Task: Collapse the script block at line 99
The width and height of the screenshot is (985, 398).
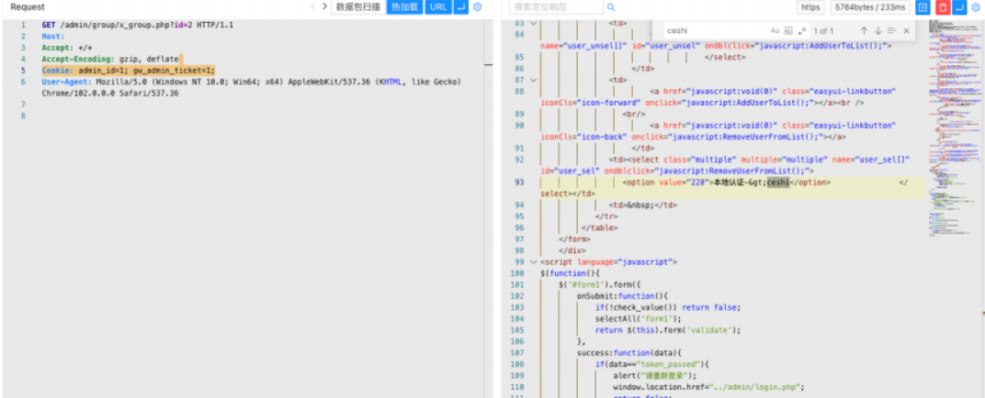Action: (x=533, y=262)
